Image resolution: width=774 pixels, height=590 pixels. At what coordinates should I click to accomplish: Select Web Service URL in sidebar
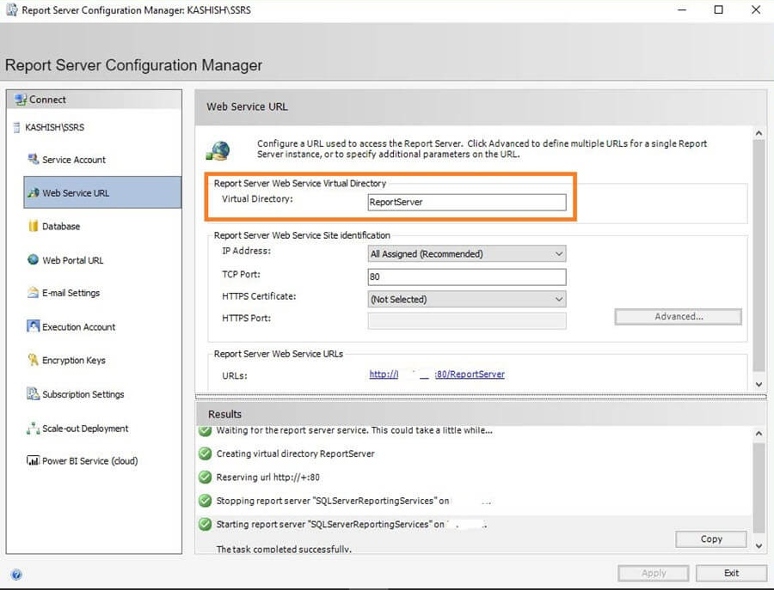(102, 192)
